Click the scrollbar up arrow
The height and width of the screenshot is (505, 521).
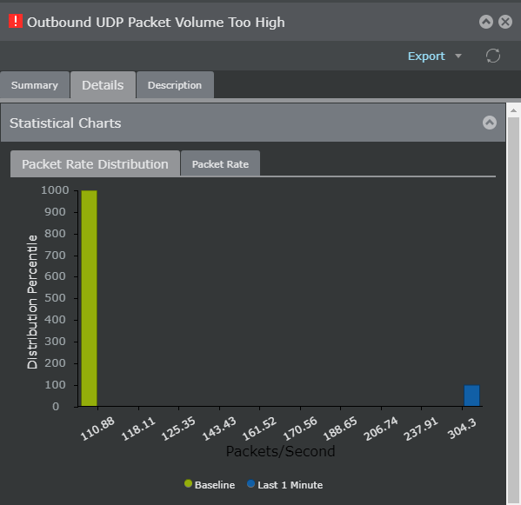pos(513,110)
